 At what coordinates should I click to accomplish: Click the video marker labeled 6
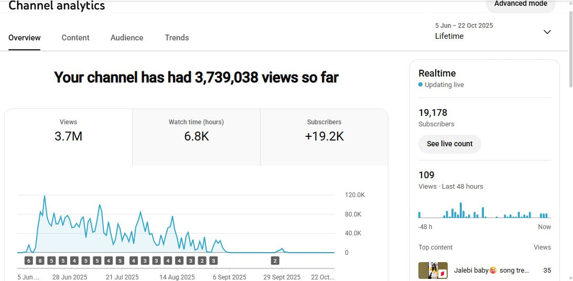click(28, 261)
